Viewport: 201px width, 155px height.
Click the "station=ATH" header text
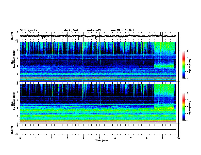click(x=94, y=30)
